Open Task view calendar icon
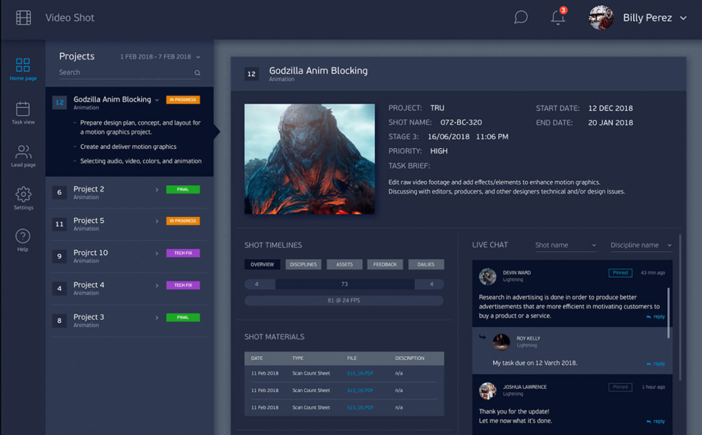Image resolution: width=702 pixels, height=435 pixels. [23, 109]
